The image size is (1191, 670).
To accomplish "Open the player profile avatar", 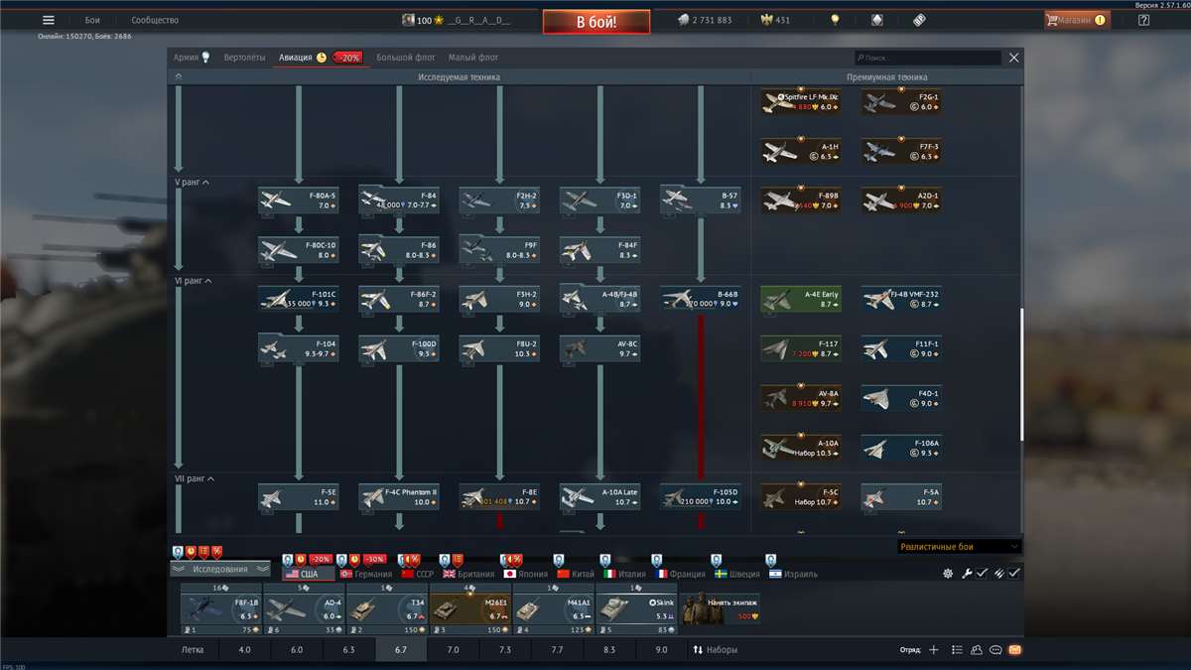I will 407,20.
